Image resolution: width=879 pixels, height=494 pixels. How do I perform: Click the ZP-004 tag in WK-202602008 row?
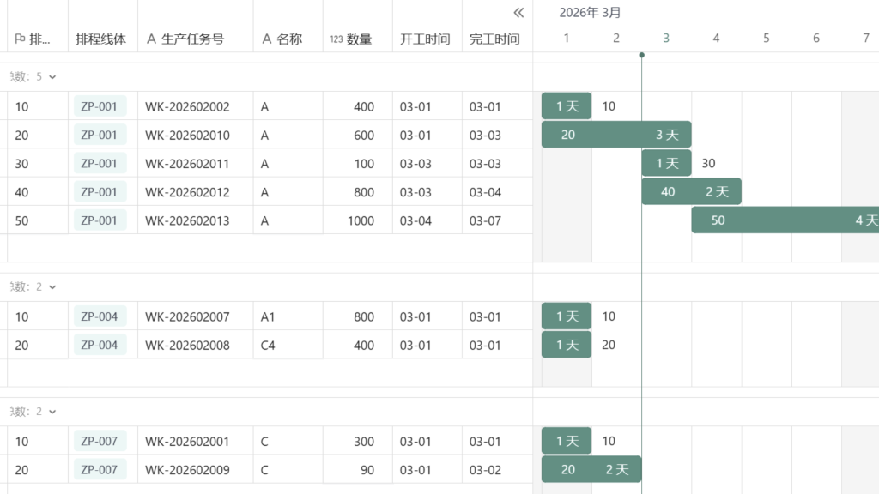(x=100, y=345)
